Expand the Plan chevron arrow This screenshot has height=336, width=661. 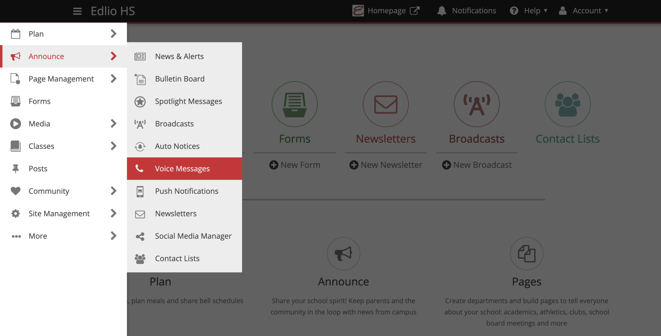click(x=113, y=34)
